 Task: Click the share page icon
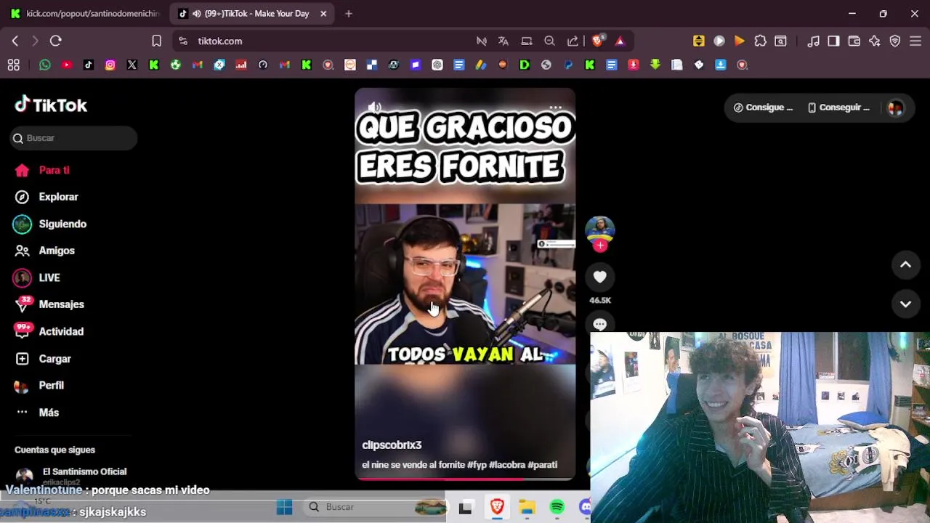point(573,41)
